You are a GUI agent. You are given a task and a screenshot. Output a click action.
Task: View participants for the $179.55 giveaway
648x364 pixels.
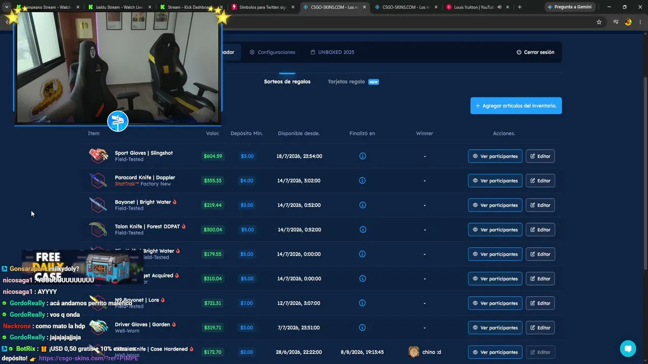(495, 254)
